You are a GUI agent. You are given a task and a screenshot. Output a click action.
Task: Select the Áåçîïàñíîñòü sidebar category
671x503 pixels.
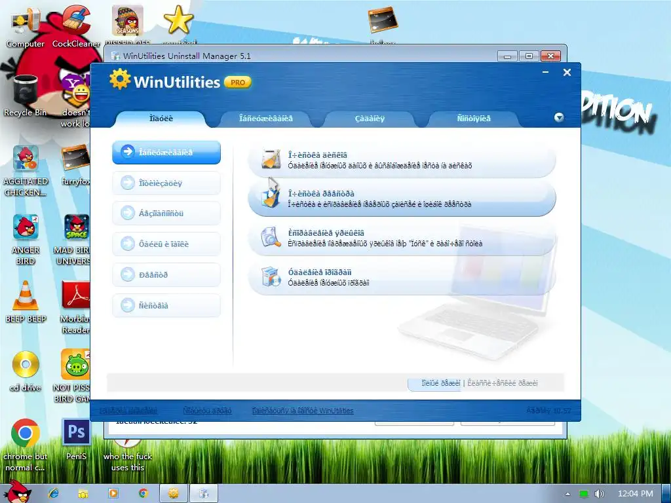[x=166, y=213]
